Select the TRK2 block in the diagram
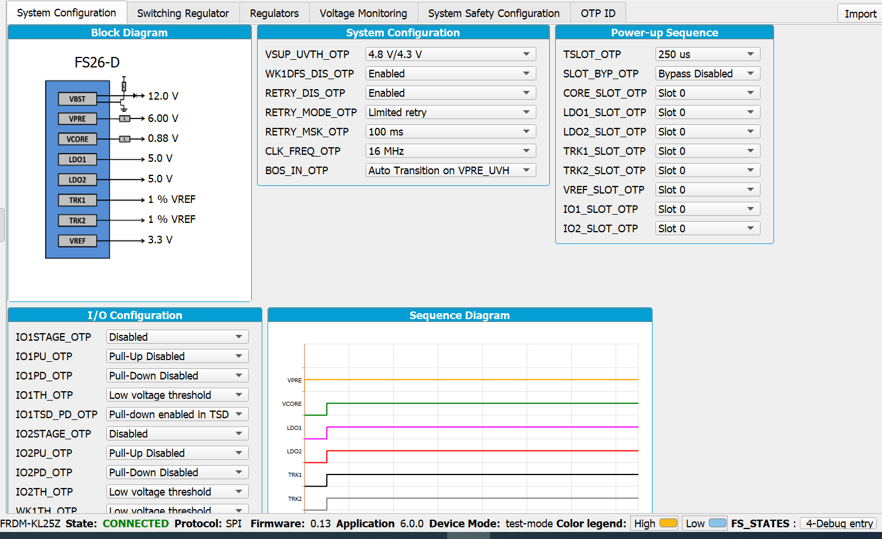The image size is (882, 539). click(x=77, y=219)
